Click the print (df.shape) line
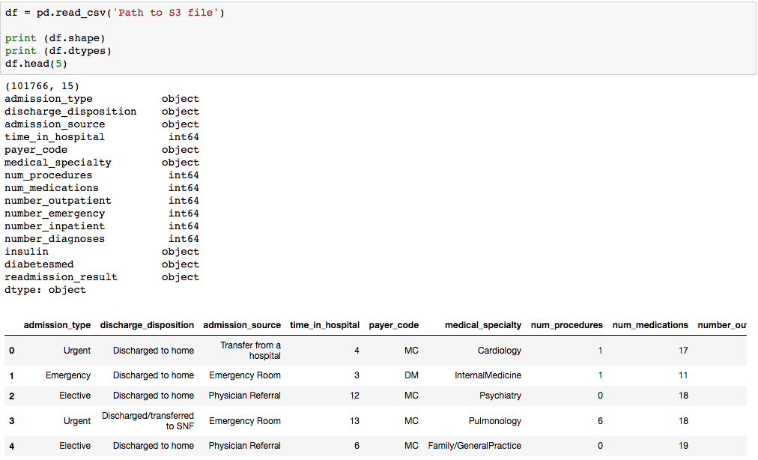This screenshot has height=460, width=758. point(55,38)
